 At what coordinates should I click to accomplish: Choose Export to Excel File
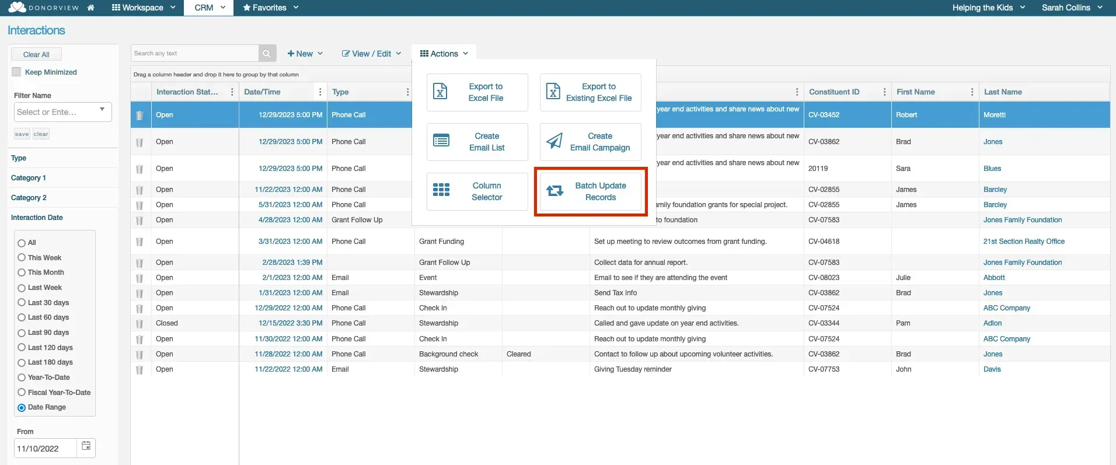tap(477, 92)
